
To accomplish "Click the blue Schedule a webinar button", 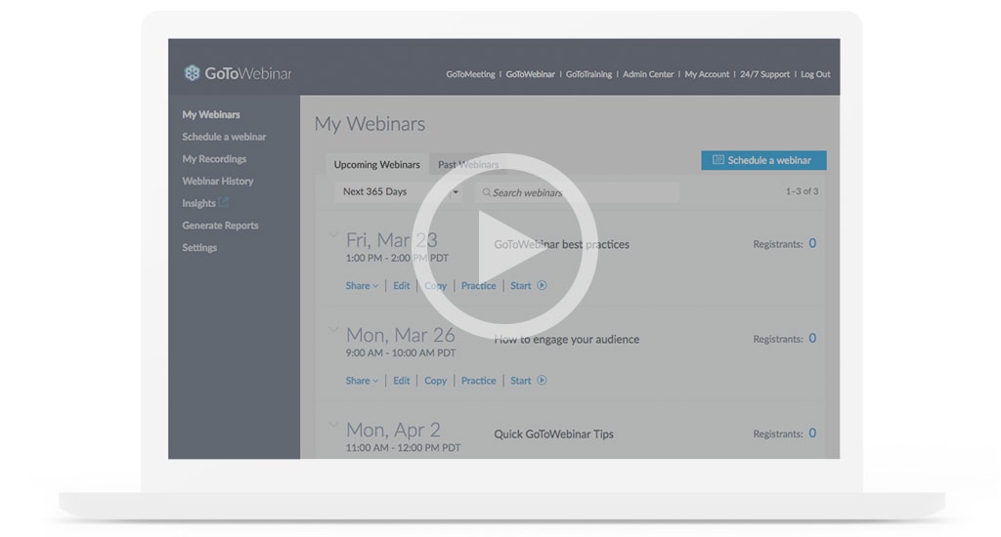I will 763,160.
